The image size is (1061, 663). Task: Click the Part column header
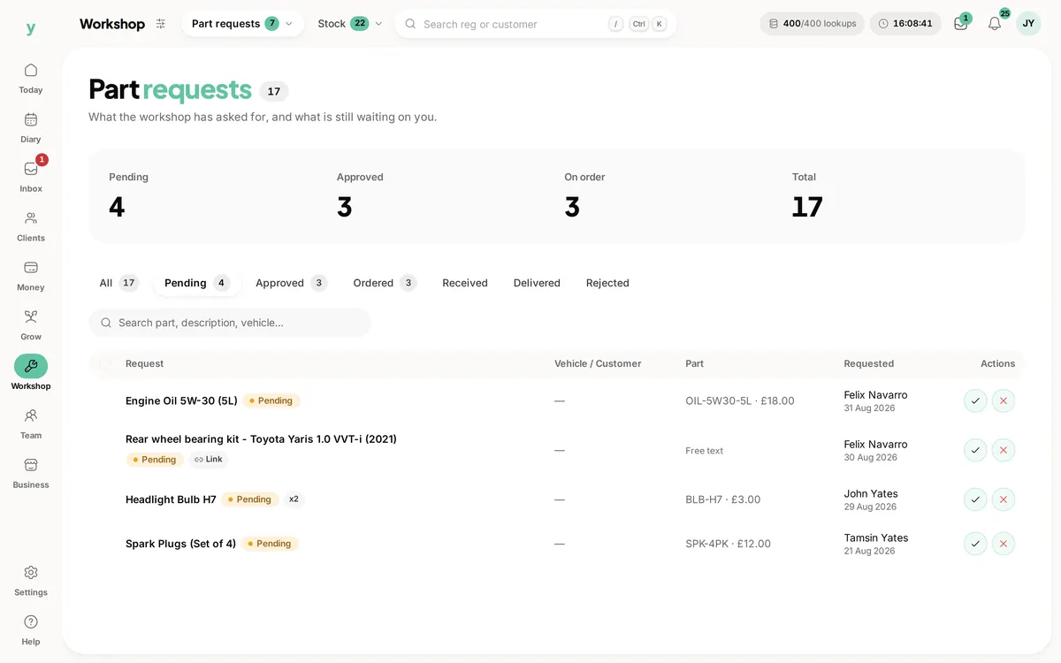point(695,363)
